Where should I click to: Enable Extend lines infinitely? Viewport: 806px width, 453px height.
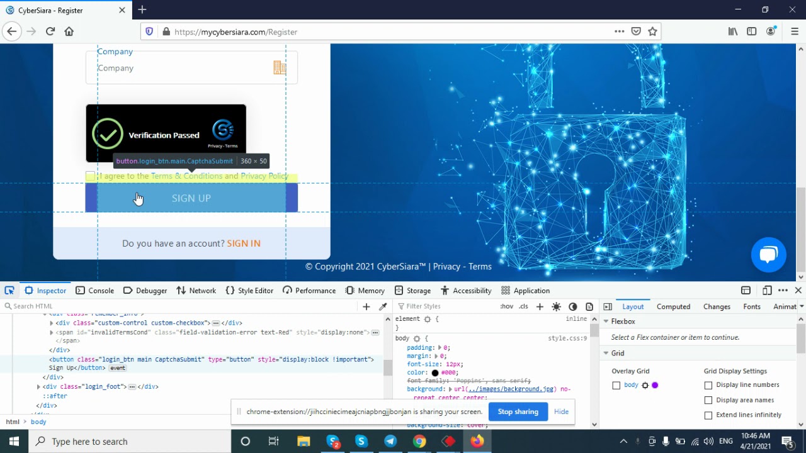708,415
